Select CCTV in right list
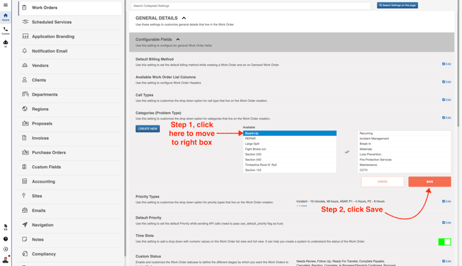462x266 pixels. tap(404, 170)
